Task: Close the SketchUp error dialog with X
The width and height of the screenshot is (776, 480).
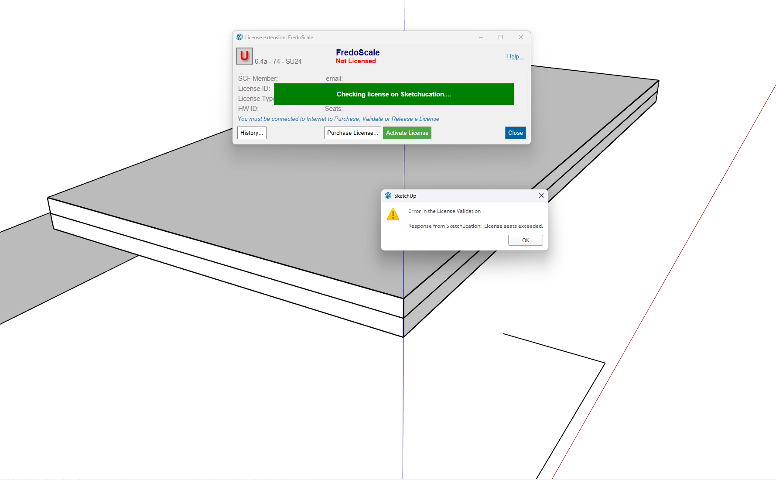Action: coord(541,195)
